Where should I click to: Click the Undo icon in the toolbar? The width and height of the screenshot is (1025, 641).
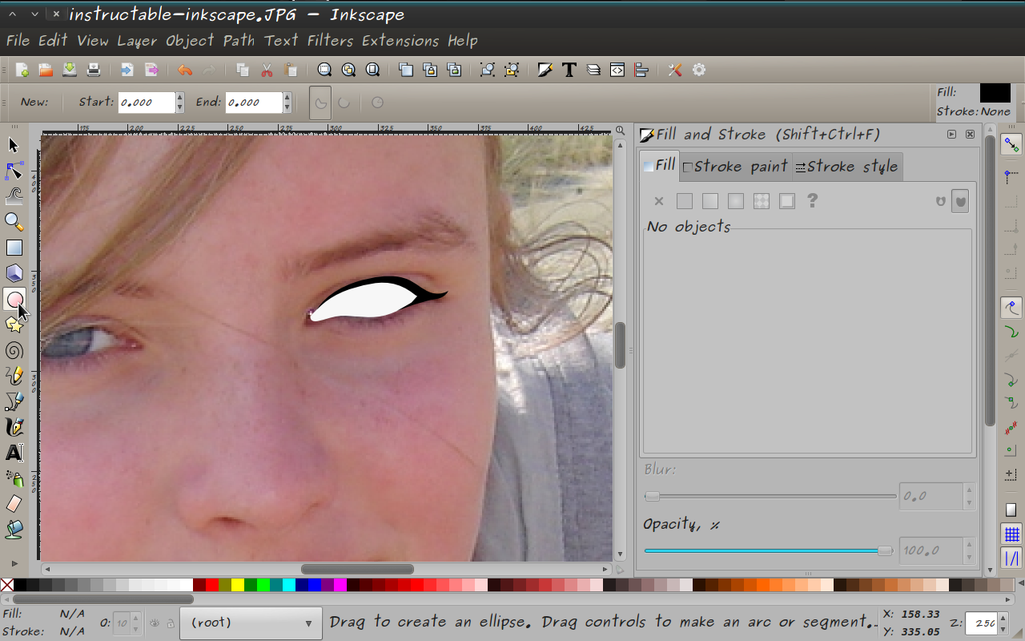click(x=184, y=70)
